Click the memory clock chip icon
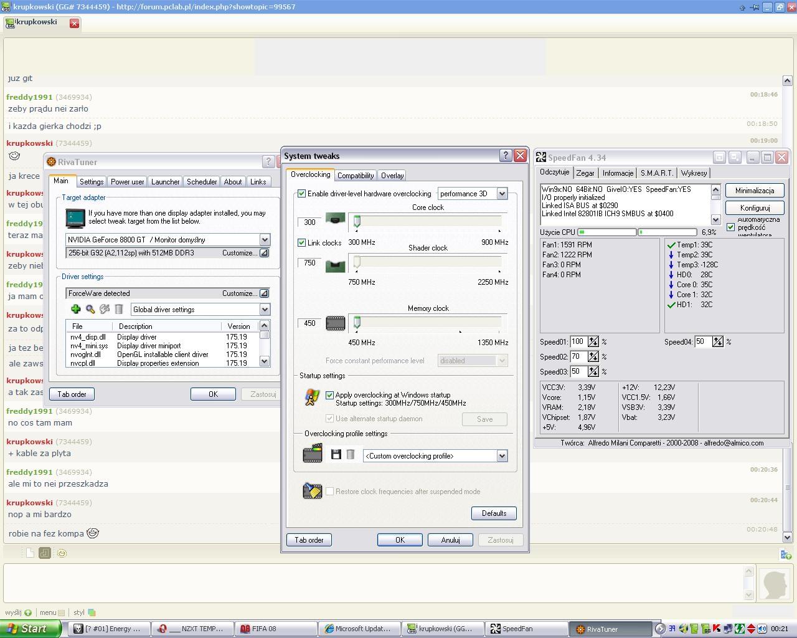The image size is (797, 638). [335, 323]
